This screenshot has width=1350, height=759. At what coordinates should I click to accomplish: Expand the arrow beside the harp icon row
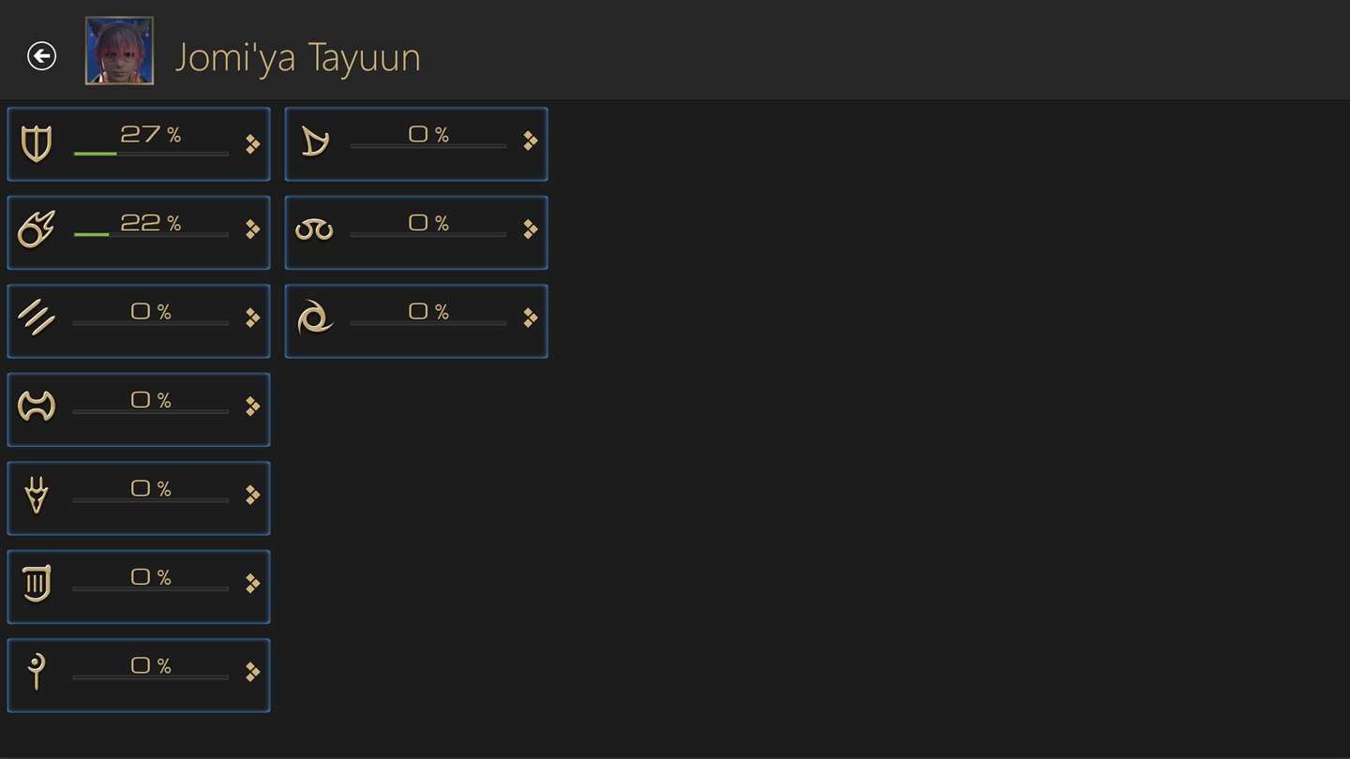click(530, 141)
